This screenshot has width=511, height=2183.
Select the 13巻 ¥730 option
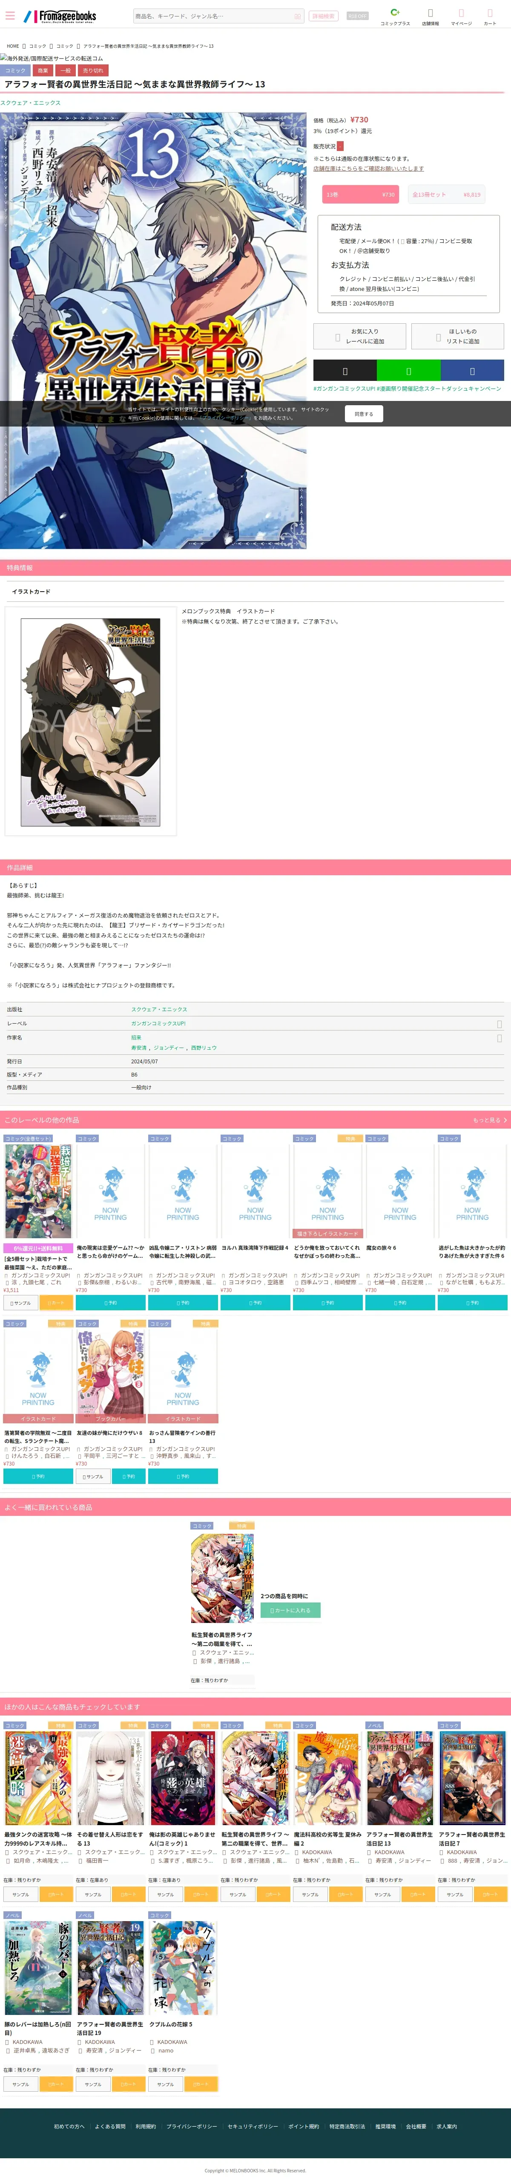tap(360, 195)
